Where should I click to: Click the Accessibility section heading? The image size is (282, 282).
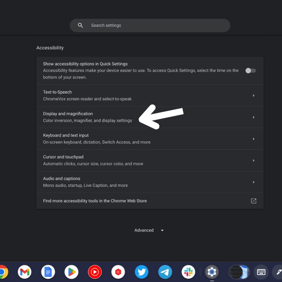coord(50,48)
